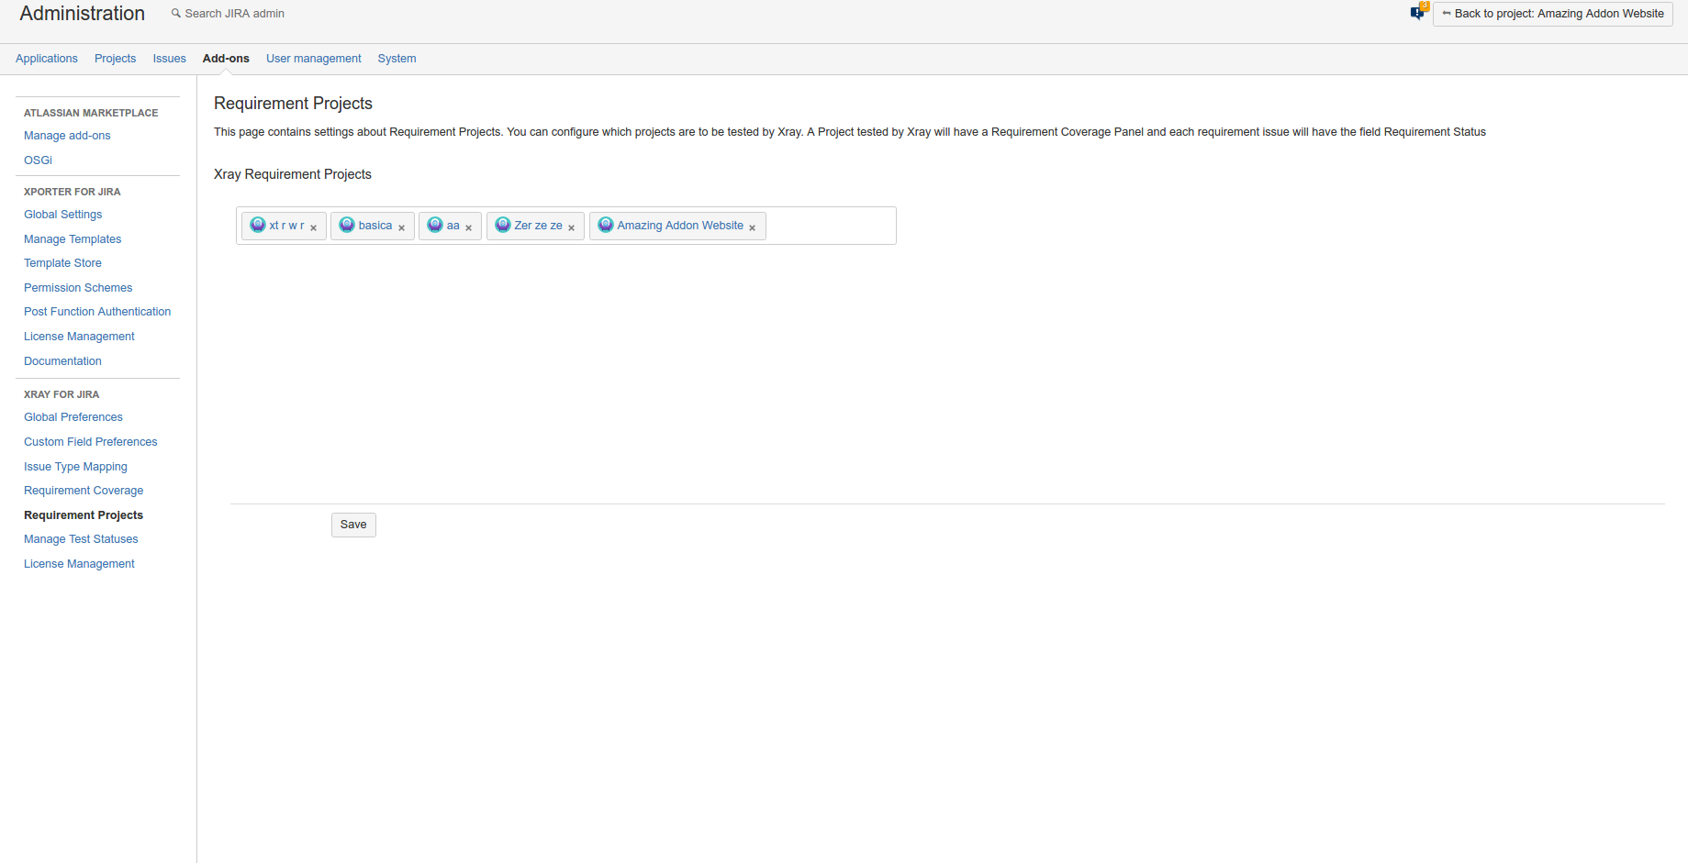This screenshot has width=1688, height=863.
Task: Select Requirement Projects in sidebar
Action: pos(84,515)
